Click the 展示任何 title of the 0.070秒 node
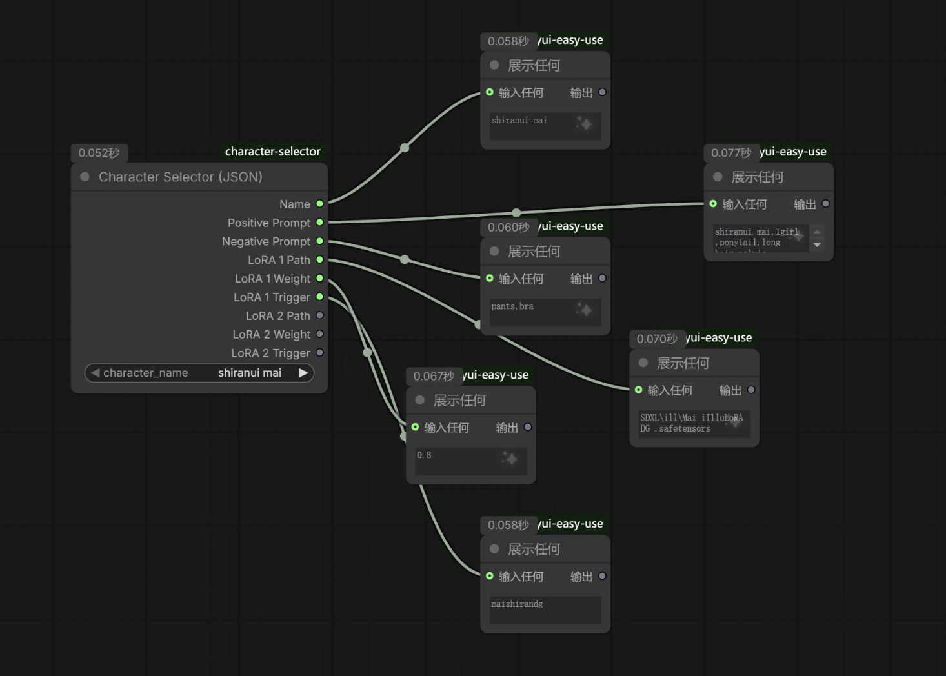 683,363
